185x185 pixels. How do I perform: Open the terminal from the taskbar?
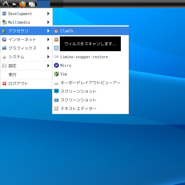pyautogui.click(x=14, y=4)
